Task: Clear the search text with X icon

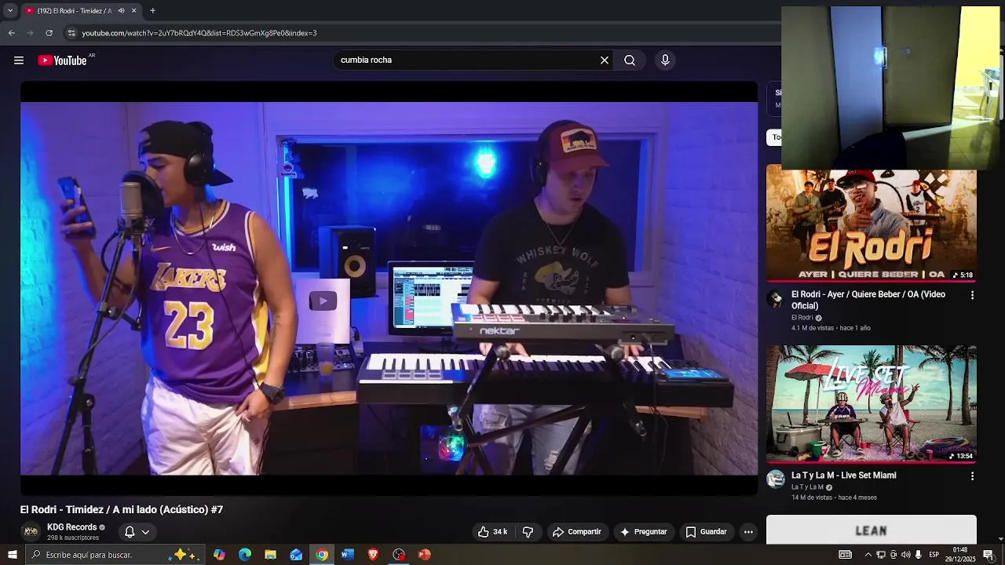Action: [605, 60]
